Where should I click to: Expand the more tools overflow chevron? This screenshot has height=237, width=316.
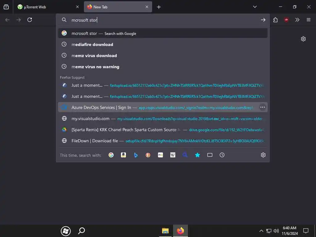[x=297, y=20]
